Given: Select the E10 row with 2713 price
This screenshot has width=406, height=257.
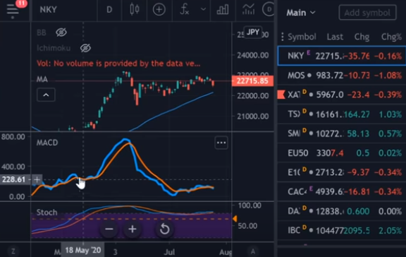Looking at the screenshot, I should click(x=342, y=172).
